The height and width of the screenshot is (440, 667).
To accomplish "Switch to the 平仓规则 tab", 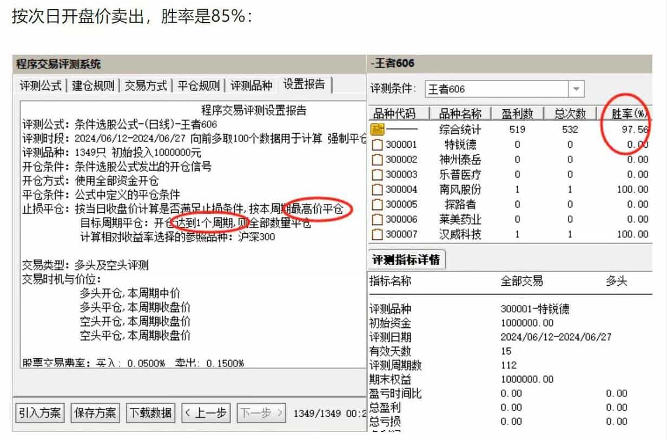I will pos(199,86).
